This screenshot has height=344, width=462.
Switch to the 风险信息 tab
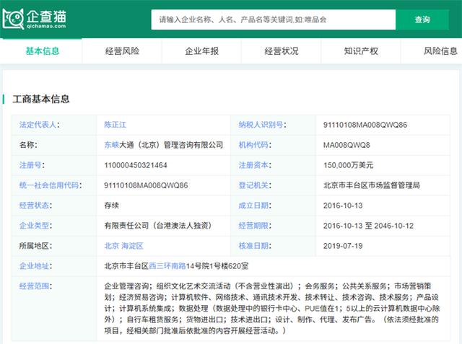pos(440,50)
